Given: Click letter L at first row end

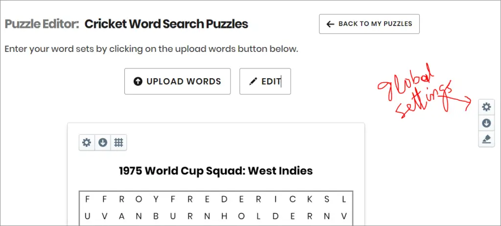Looking at the screenshot, I should point(344,200).
